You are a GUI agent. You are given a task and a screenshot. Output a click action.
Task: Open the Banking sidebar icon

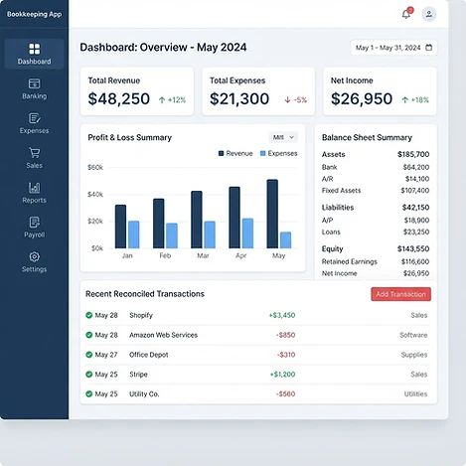pyautogui.click(x=35, y=83)
